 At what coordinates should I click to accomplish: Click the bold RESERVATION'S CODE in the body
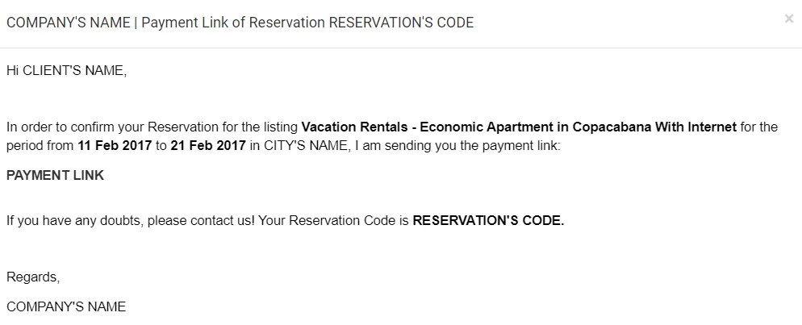click(x=488, y=220)
